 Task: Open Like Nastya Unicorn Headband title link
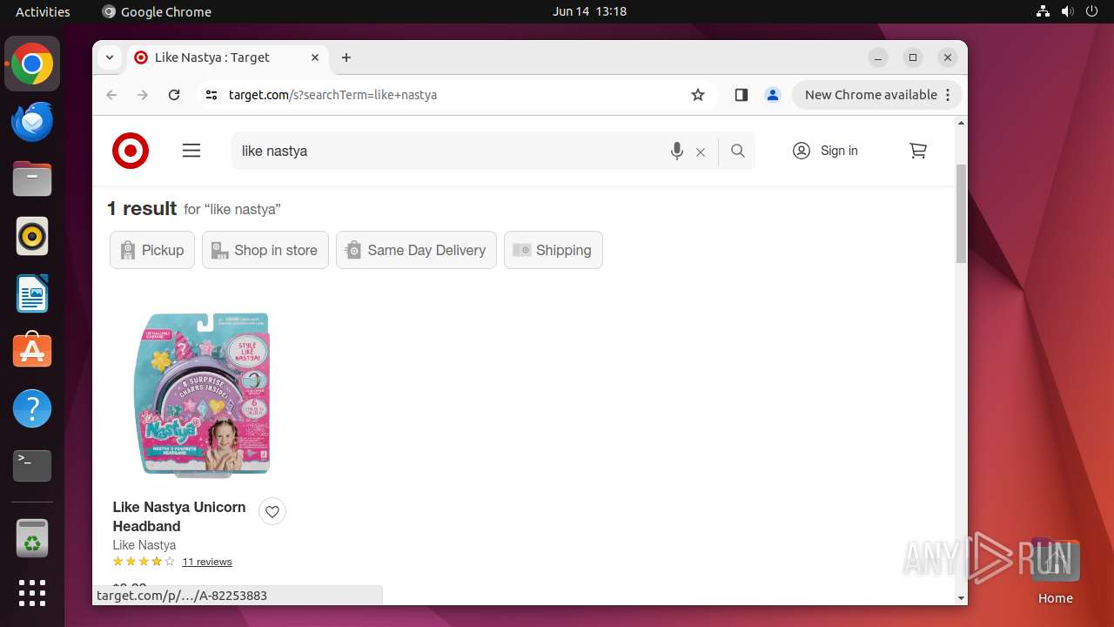[179, 516]
